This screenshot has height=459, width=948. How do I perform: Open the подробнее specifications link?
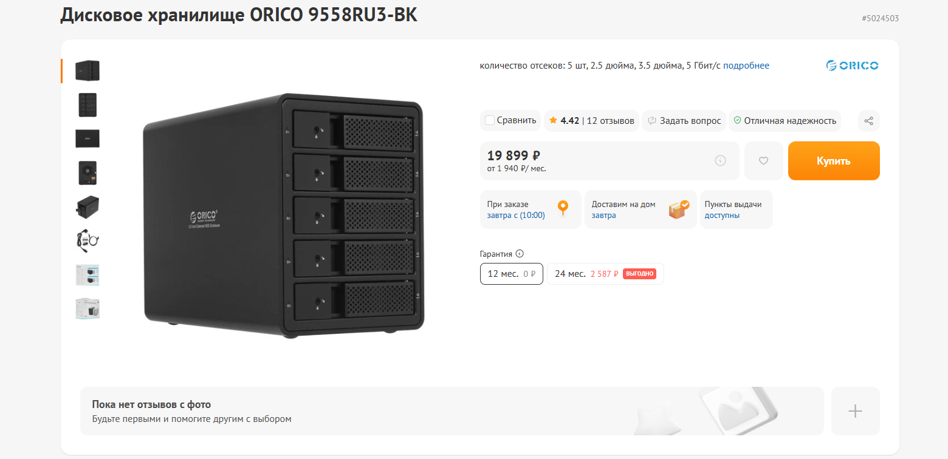[x=746, y=66]
